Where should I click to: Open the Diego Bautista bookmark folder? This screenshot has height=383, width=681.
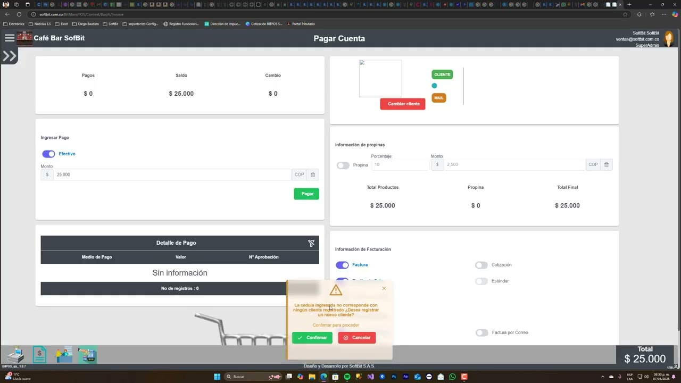[x=86, y=24]
